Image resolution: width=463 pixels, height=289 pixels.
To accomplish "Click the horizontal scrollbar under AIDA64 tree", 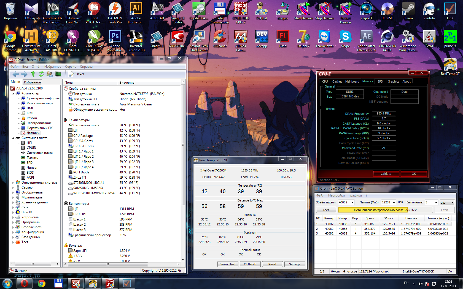I will click(33, 264).
